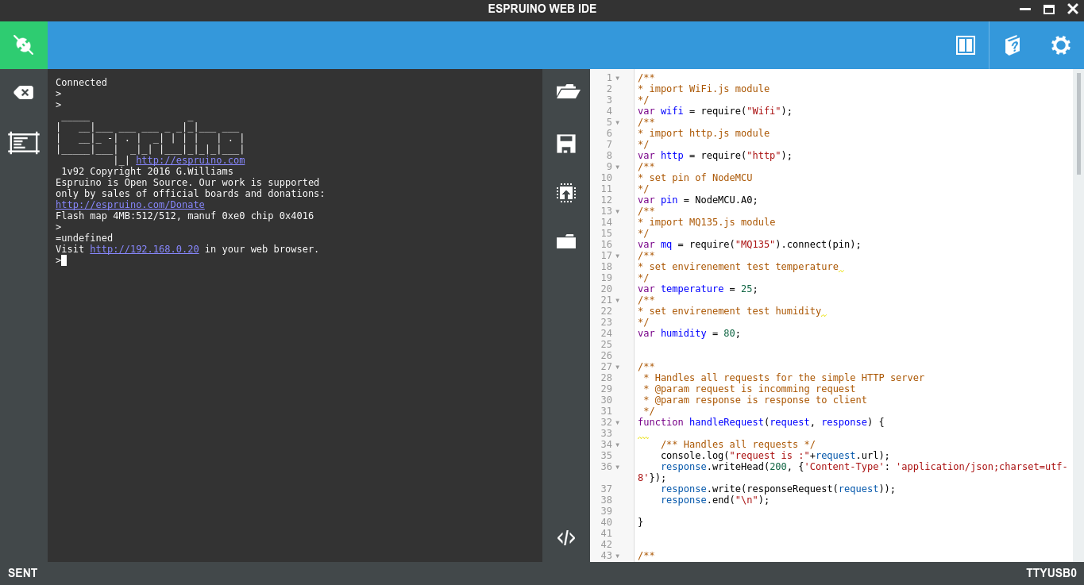Click 'set envirenement test humidity' comment
The width and height of the screenshot is (1084, 585).
[729, 311]
